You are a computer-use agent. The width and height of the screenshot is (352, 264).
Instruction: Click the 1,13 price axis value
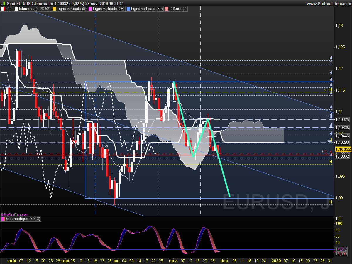click(x=339, y=26)
